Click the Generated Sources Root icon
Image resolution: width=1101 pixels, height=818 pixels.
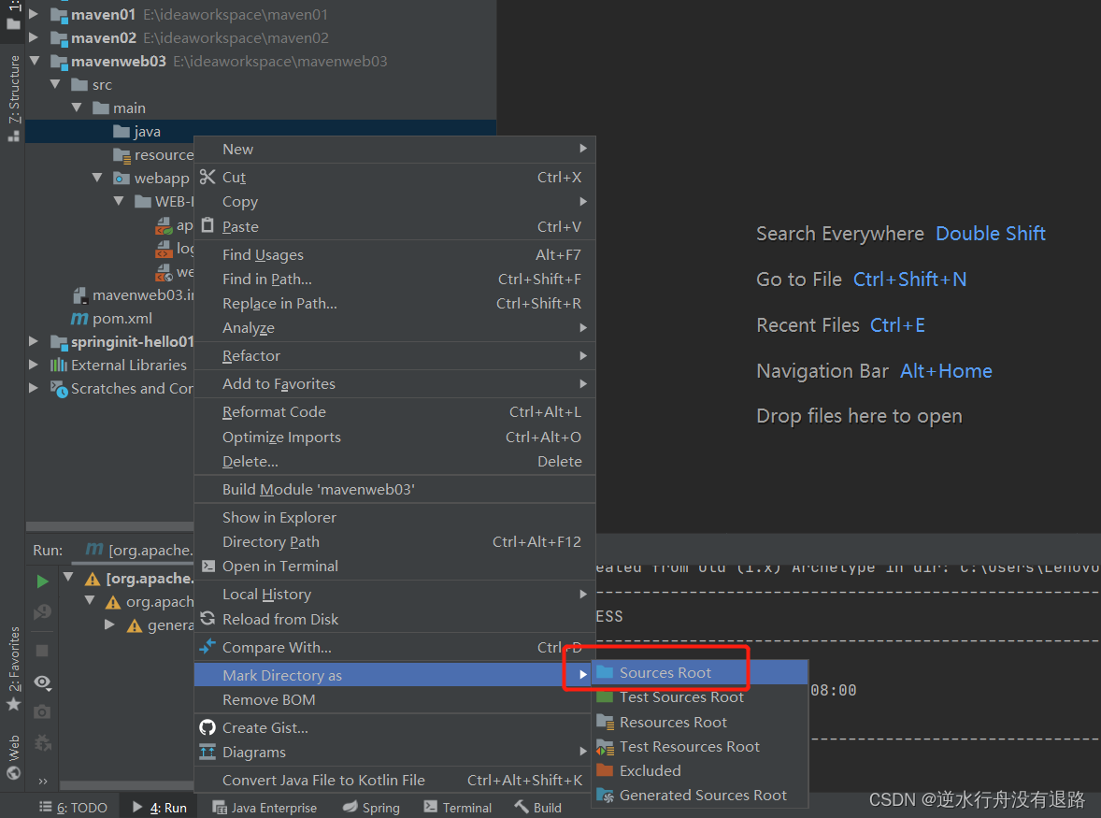coord(605,795)
